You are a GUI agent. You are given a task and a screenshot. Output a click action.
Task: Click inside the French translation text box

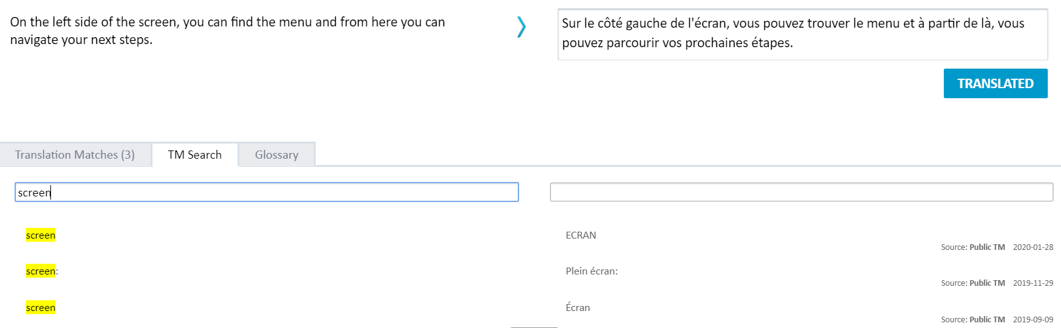802,34
